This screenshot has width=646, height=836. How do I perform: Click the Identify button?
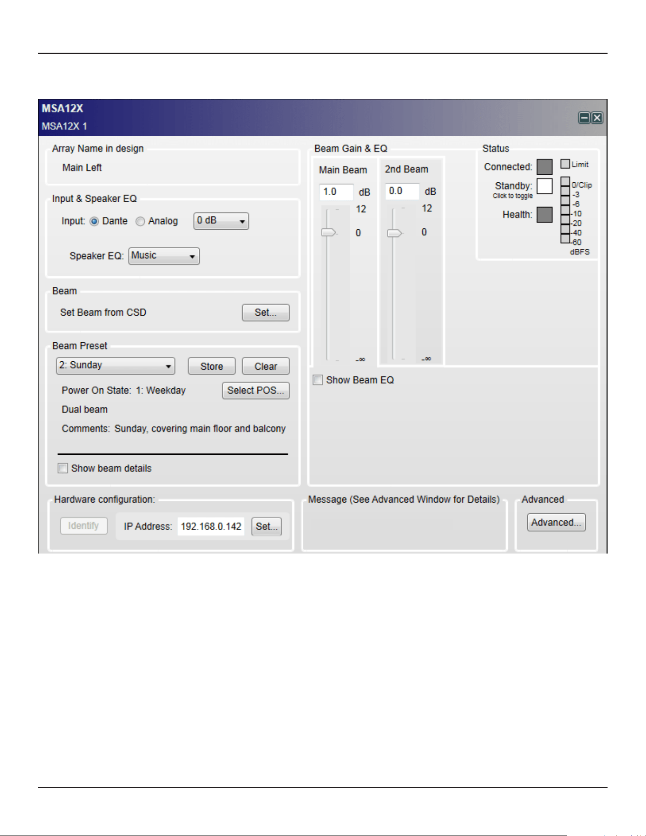click(x=84, y=526)
